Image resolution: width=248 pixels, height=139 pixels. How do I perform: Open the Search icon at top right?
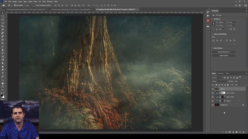pos(236,5)
